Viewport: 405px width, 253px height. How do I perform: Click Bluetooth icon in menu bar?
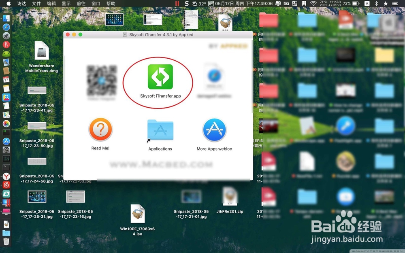tap(376, 3)
